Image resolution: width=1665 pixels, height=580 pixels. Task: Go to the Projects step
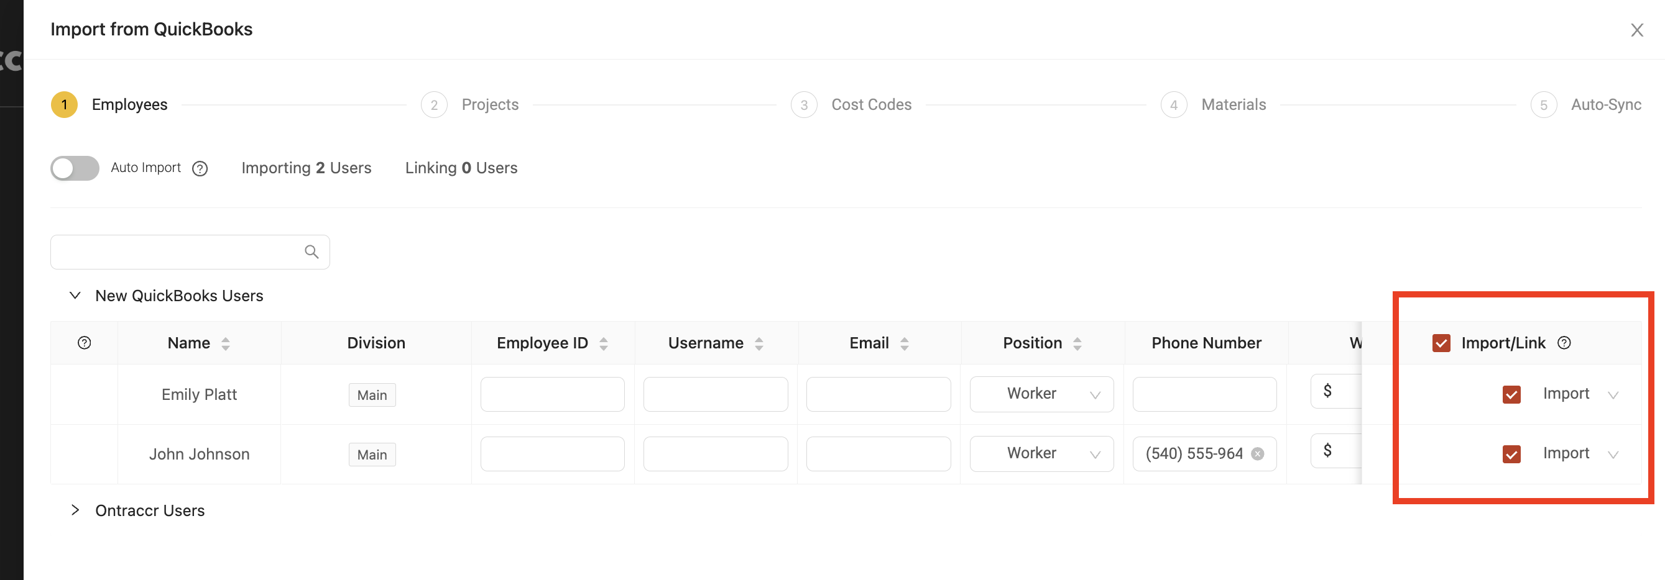470,104
